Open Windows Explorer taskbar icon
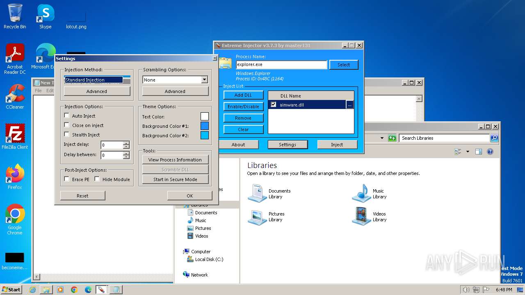The width and height of the screenshot is (525, 295). pyautogui.click(x=46, y=290)
